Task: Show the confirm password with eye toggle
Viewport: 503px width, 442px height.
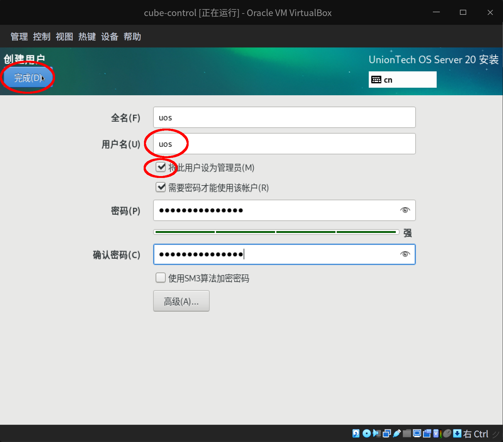Action: (405, 254)
